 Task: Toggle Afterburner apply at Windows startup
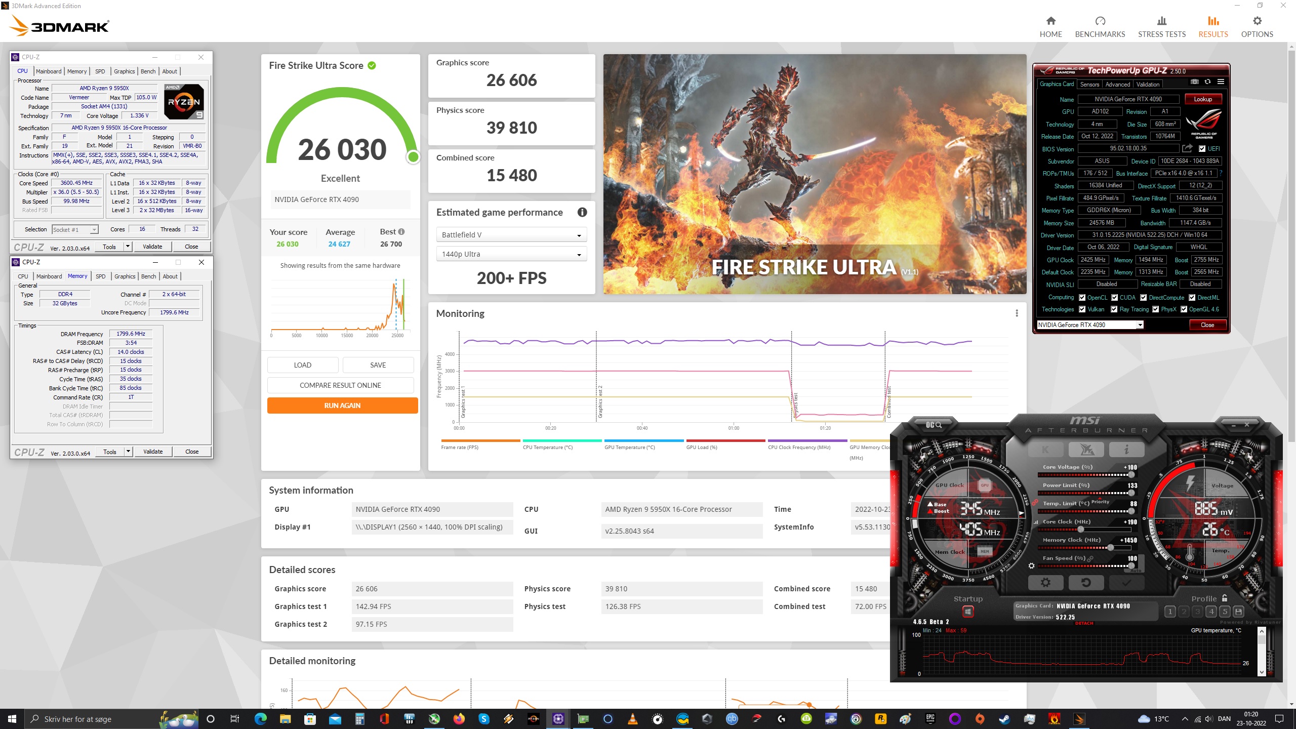967,612
